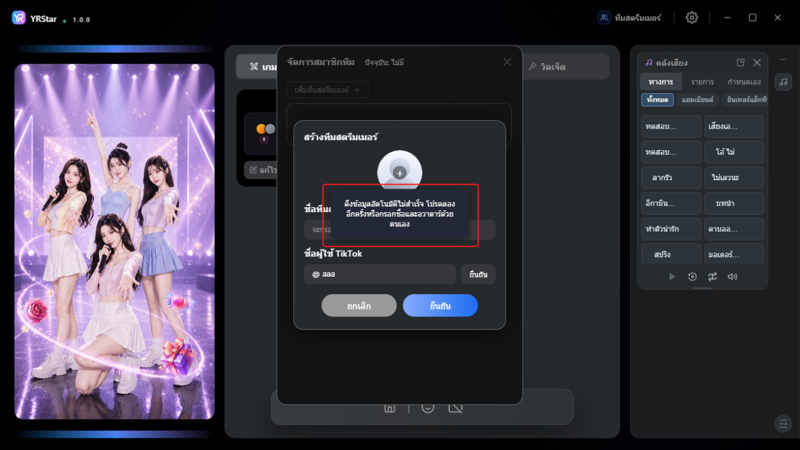Image resolution: width=800 pixels, height=450 pixels.
Task: Click the replay sound icon
Action: [x=692, y=277]
